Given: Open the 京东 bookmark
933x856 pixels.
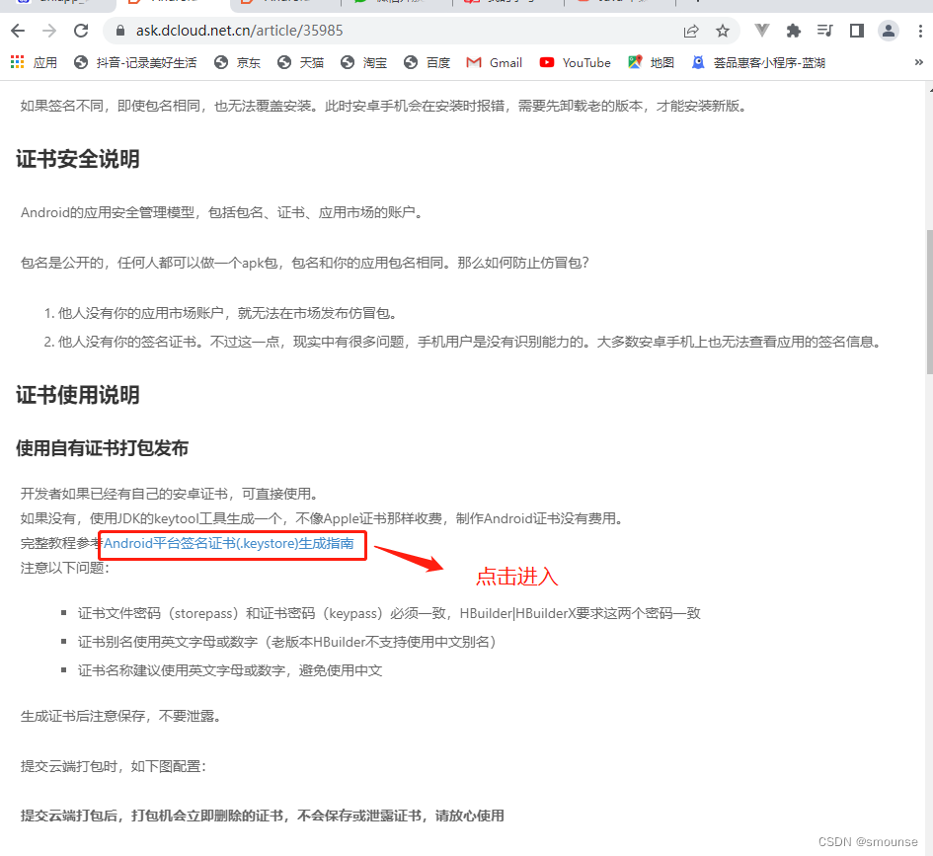Looking at the screenshot, I should (x=237, y=62).
